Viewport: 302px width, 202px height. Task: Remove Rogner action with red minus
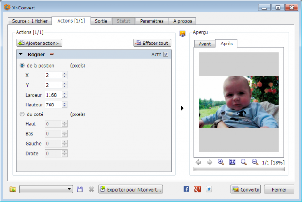[x=51, y=54]
